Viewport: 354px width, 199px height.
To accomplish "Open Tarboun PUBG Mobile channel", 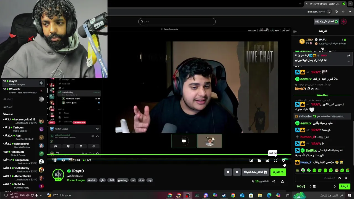I will 24,129.
